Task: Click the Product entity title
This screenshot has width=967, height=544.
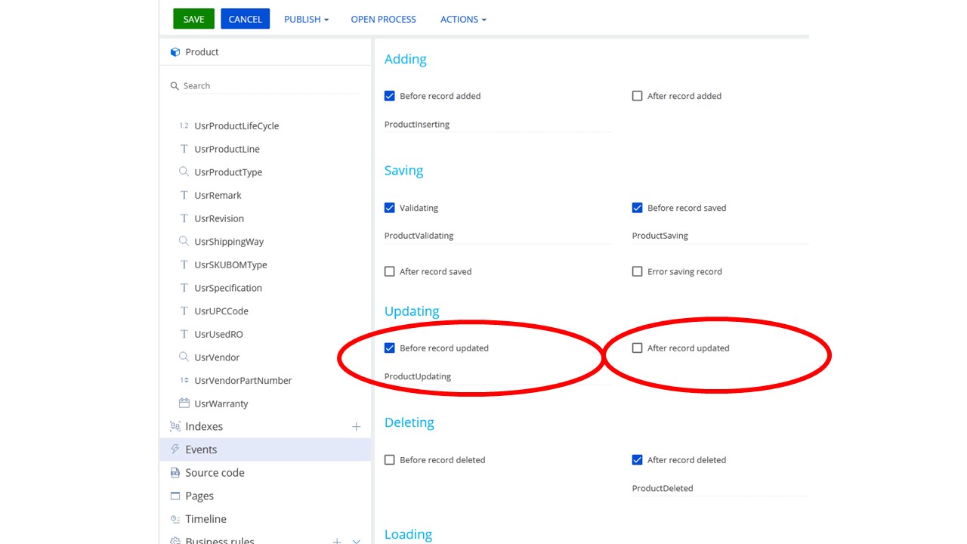Action: (202, 52)
